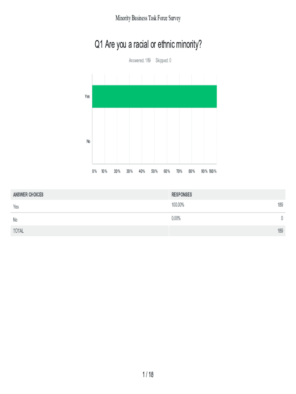Viewport: 296px width, 394px height.
Task: Click the page number "1 / 18"
Action: click(148, 374)
